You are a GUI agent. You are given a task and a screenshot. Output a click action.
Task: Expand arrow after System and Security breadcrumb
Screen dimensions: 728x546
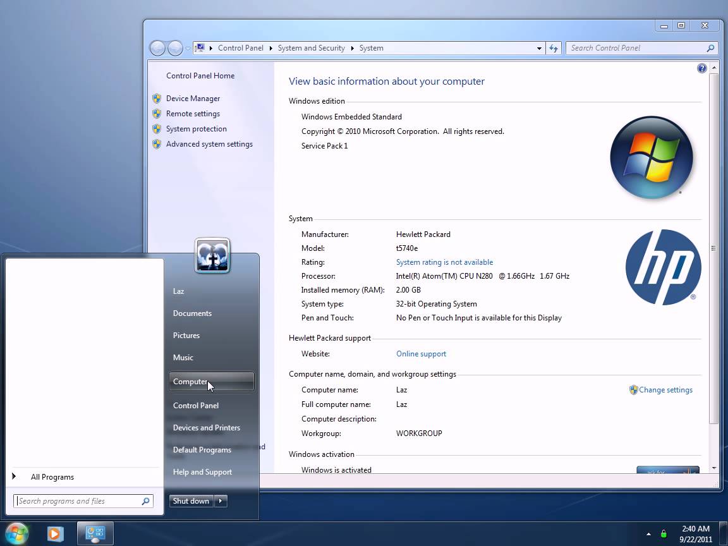352,48
